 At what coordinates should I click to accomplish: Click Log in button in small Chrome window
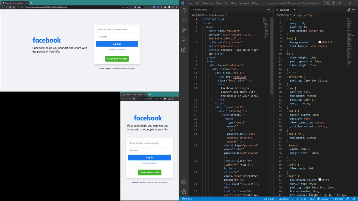tap(149, 158)
